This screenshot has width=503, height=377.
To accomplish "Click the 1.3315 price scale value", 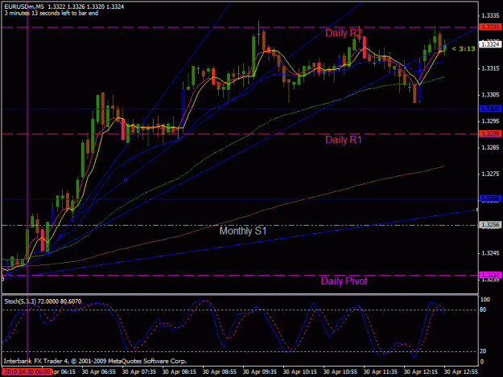I will (x=490, y=68).
